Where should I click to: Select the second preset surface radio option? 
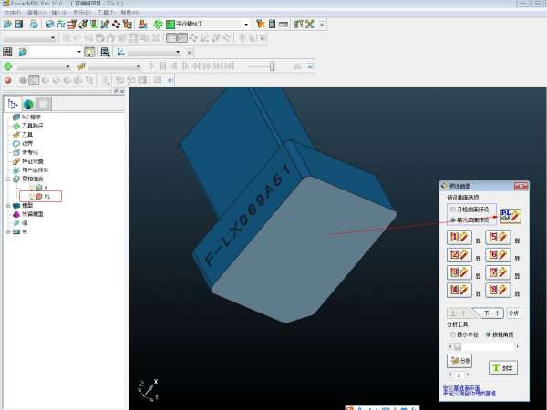[452, 220]
